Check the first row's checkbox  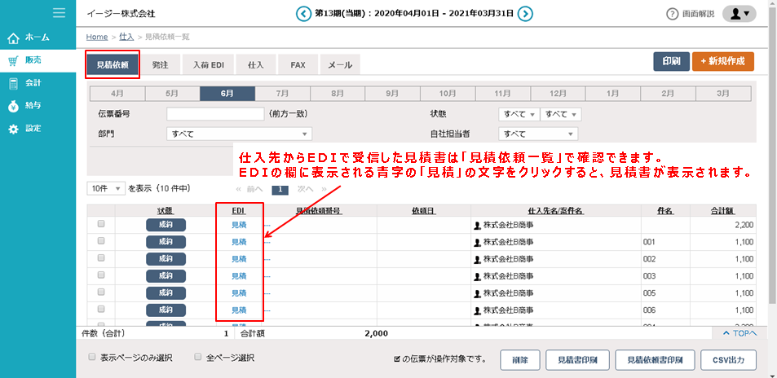tap(102, 224)
